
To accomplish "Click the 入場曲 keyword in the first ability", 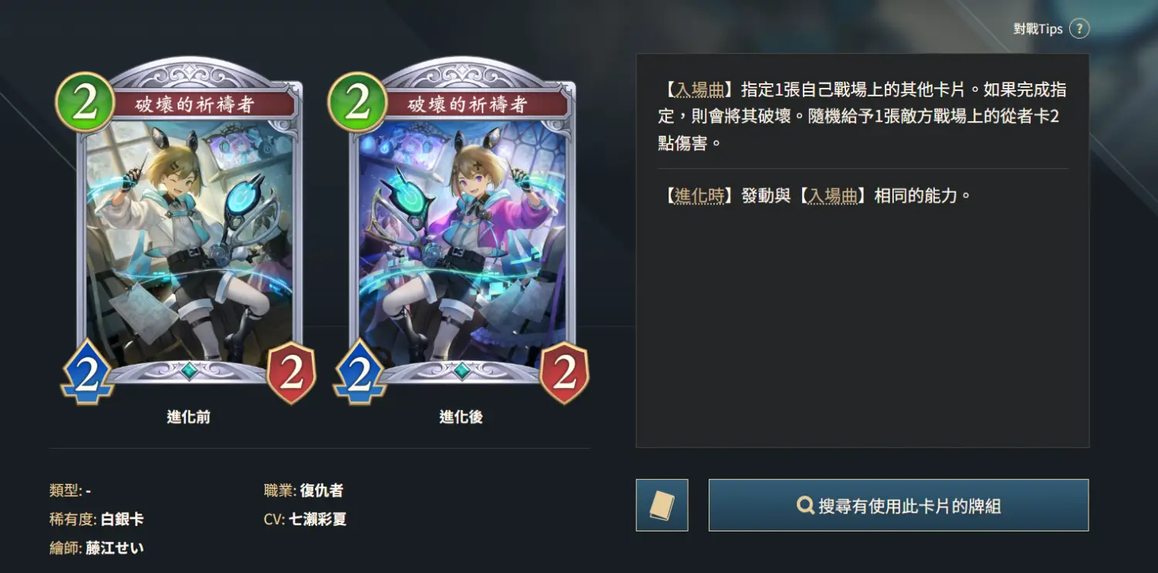I will click(699, 89).
